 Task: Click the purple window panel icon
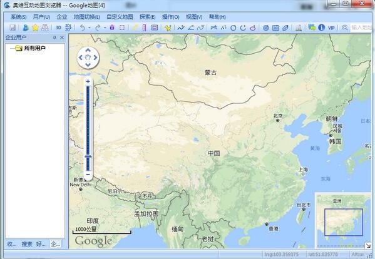point(155,28)
